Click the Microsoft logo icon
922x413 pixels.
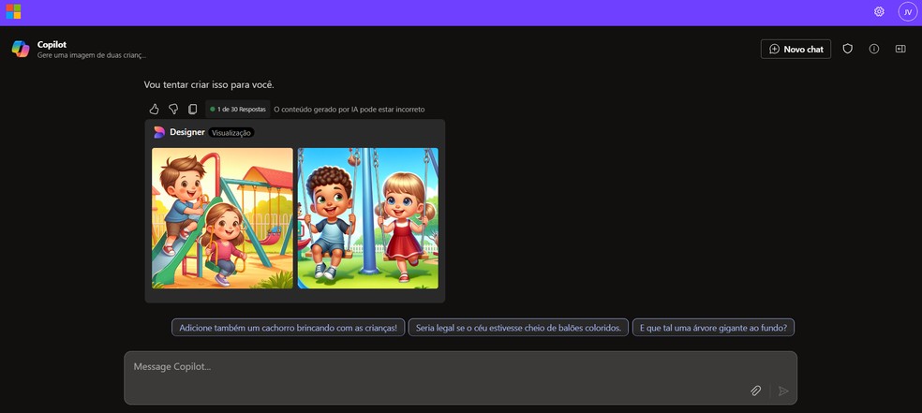coord(13,12)
